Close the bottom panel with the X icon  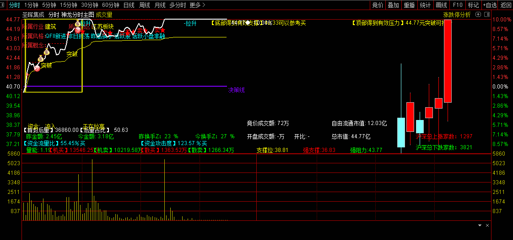click(x=487, y=225)
